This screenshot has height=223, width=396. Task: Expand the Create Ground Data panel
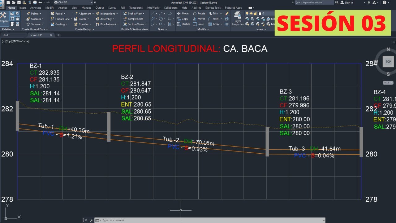pyautogui.click(x=34, y=29)
